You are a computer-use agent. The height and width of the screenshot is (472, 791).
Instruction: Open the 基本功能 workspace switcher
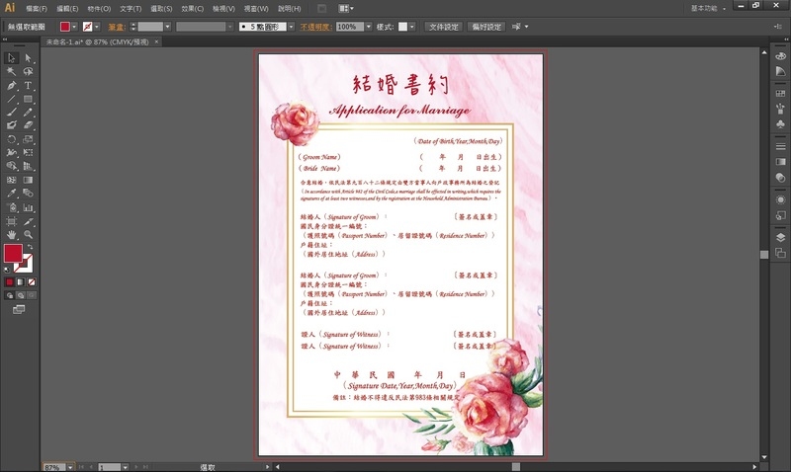pos(708,9)
